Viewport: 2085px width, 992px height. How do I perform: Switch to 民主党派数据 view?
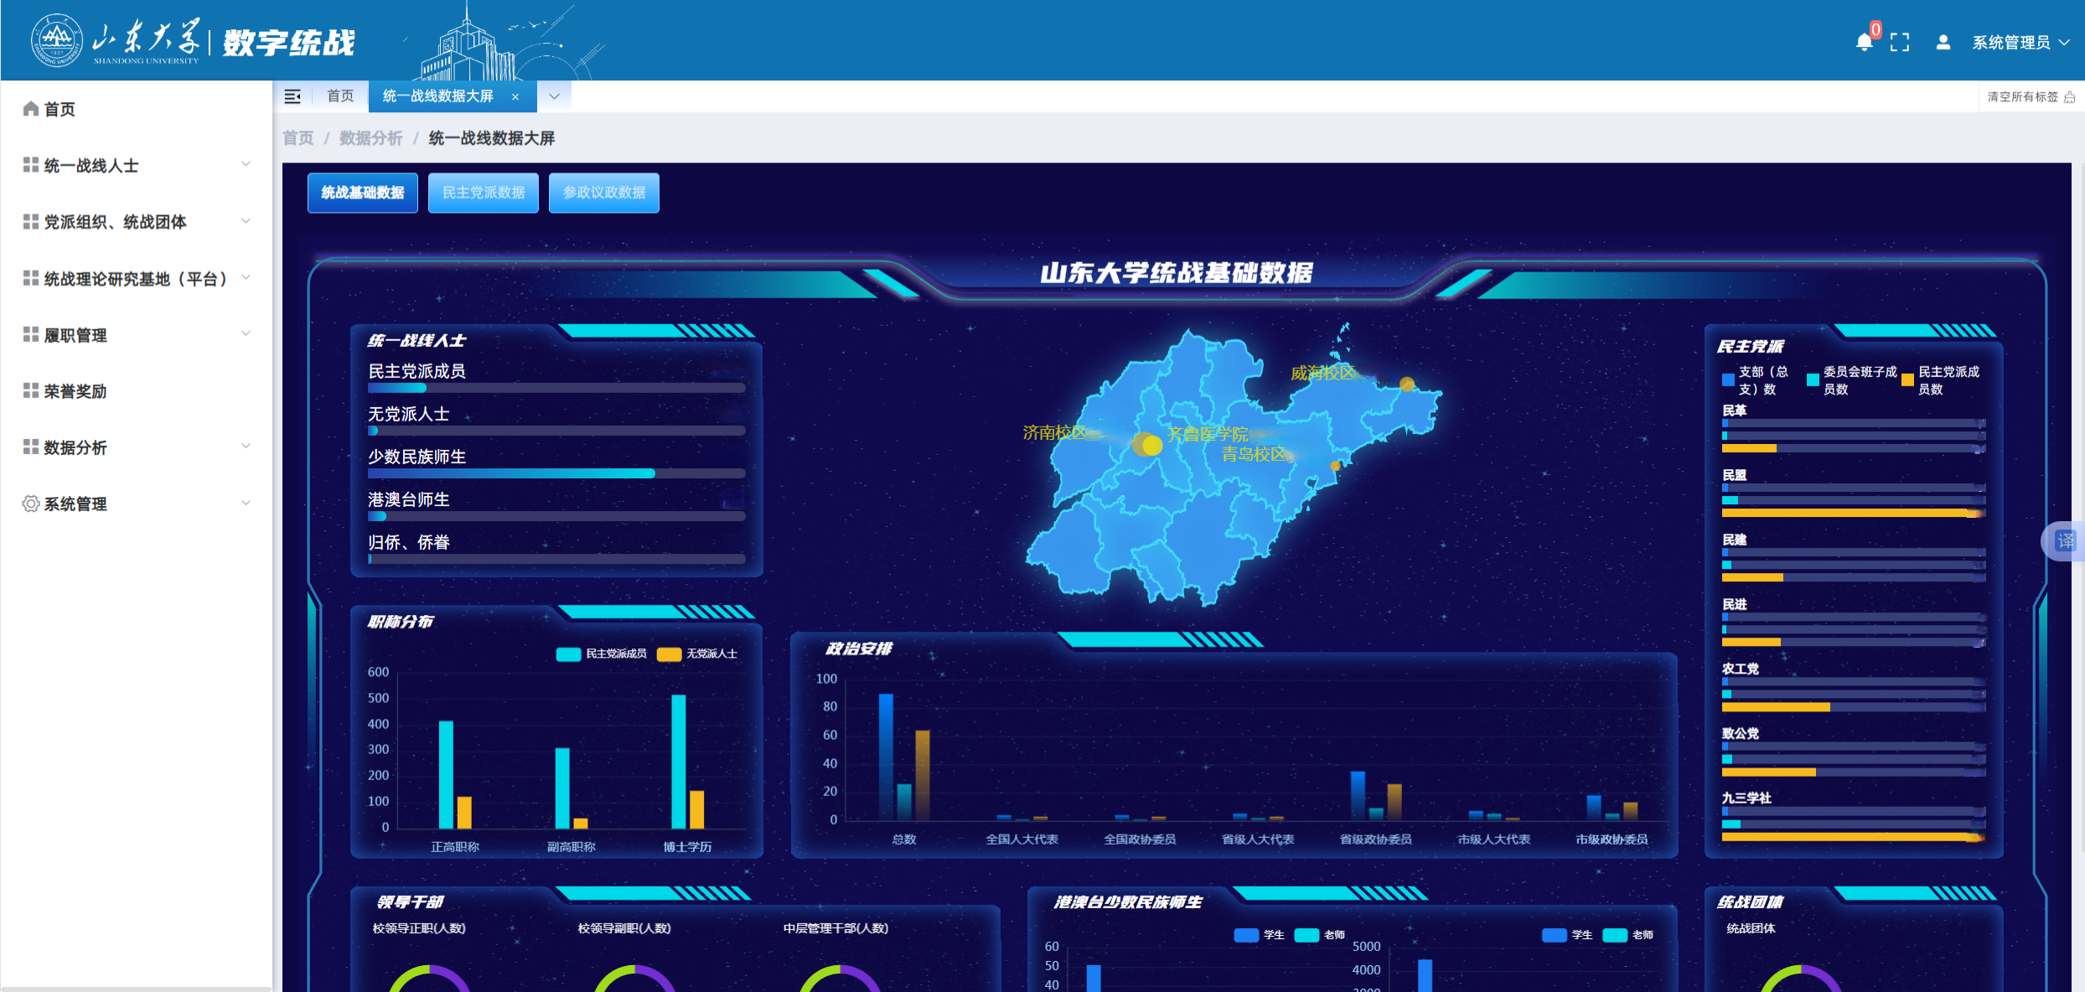(484, 193)
